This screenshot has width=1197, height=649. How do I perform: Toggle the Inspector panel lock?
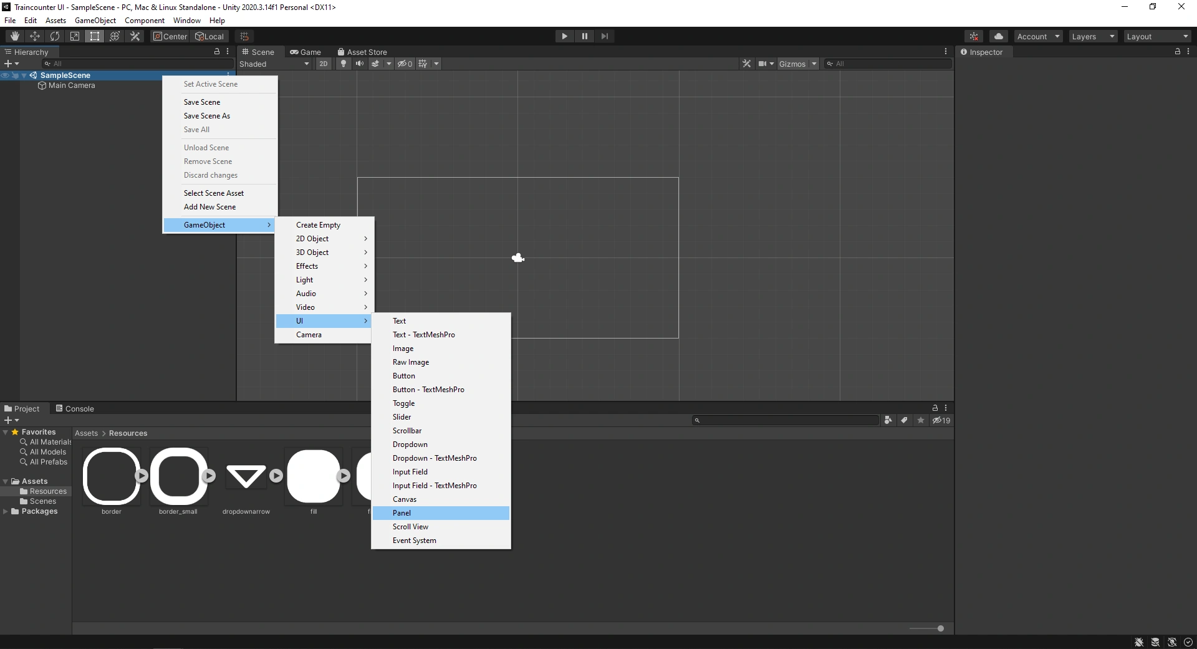[1178, 52]
